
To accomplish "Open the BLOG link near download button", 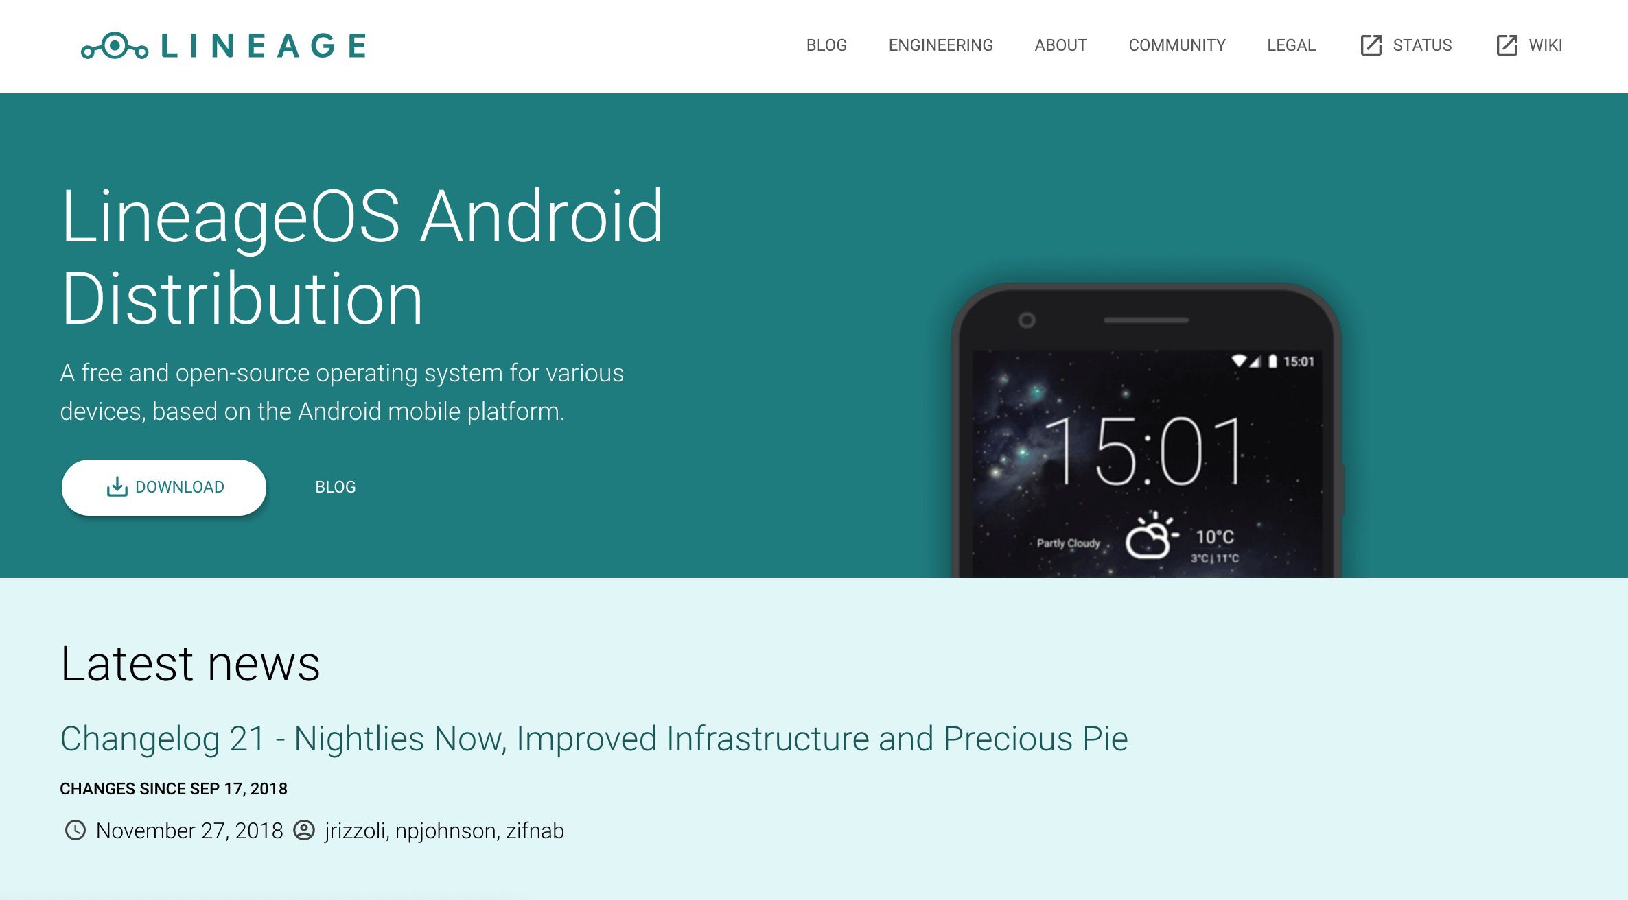I will point(336,486).
